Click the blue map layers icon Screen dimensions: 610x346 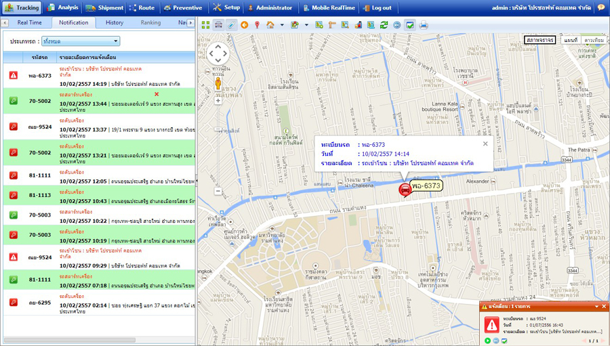[371, 25]
